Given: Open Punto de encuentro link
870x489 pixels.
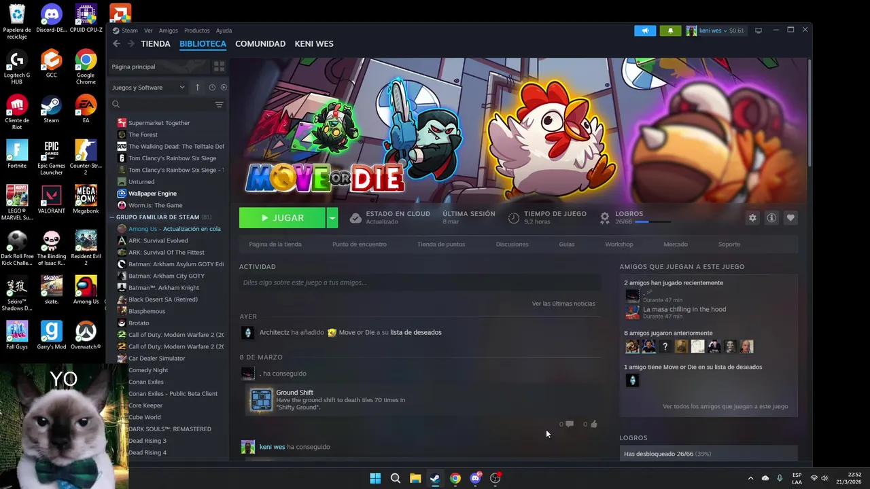Looking at the screenshot, I should (360, 244).
